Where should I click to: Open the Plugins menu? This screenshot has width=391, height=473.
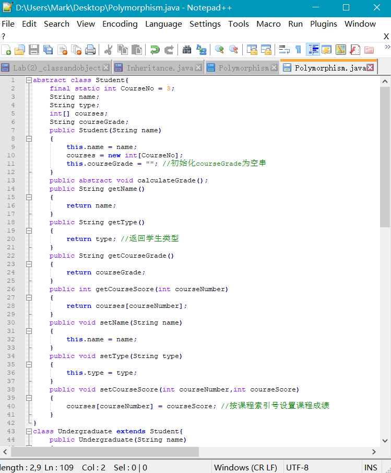click(324, 24)
